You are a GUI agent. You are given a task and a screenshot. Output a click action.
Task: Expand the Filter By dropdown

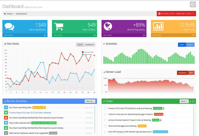(90, 101)
